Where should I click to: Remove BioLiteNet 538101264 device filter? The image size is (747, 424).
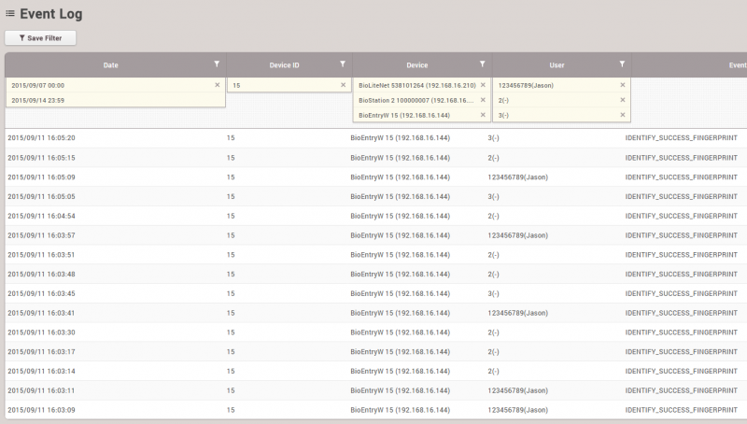click(483, 85)
